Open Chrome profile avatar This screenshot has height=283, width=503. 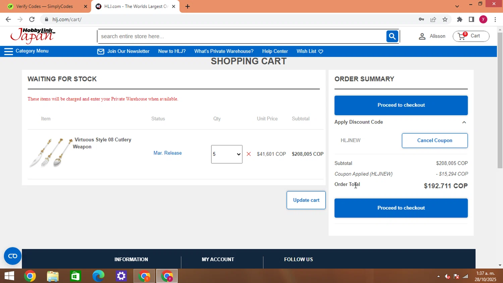coord(483,19)
